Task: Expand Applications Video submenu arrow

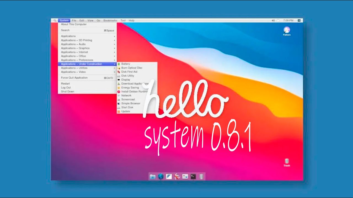Action: click(x=114, y=72)
